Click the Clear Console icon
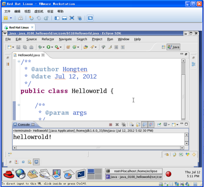 pyautogui.click(x=132, y=125)
